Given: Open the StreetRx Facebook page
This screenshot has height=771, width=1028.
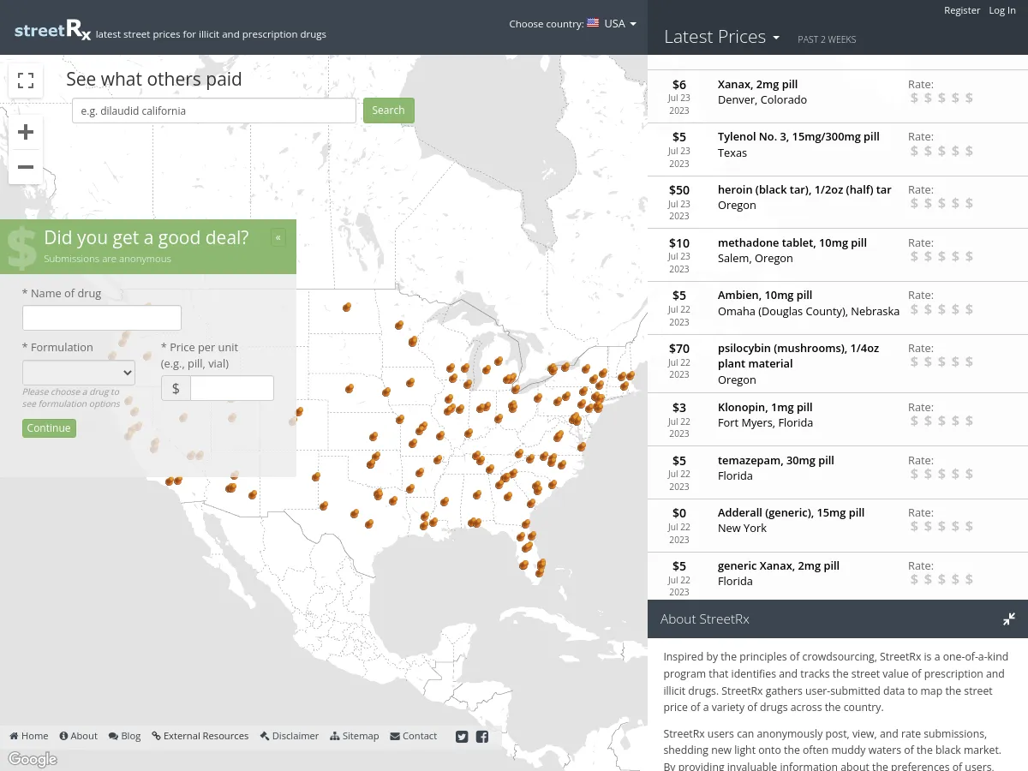Looking at the screenshot, I should click(482, 737).
